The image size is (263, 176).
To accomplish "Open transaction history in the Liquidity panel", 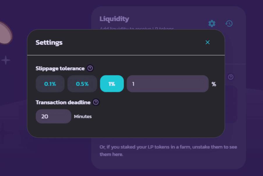I will tap(229, 24).
